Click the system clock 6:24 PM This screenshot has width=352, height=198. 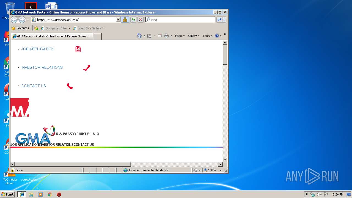(338, 194)
